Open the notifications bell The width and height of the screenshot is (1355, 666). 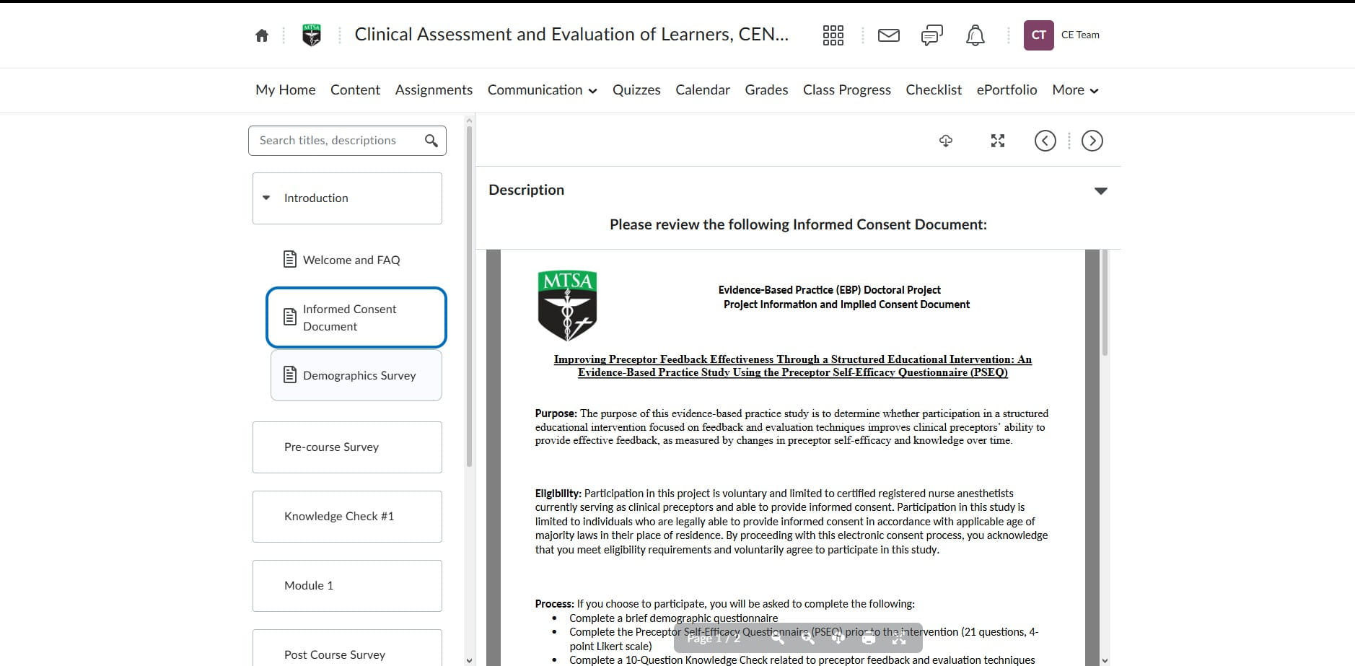point(975,35)
